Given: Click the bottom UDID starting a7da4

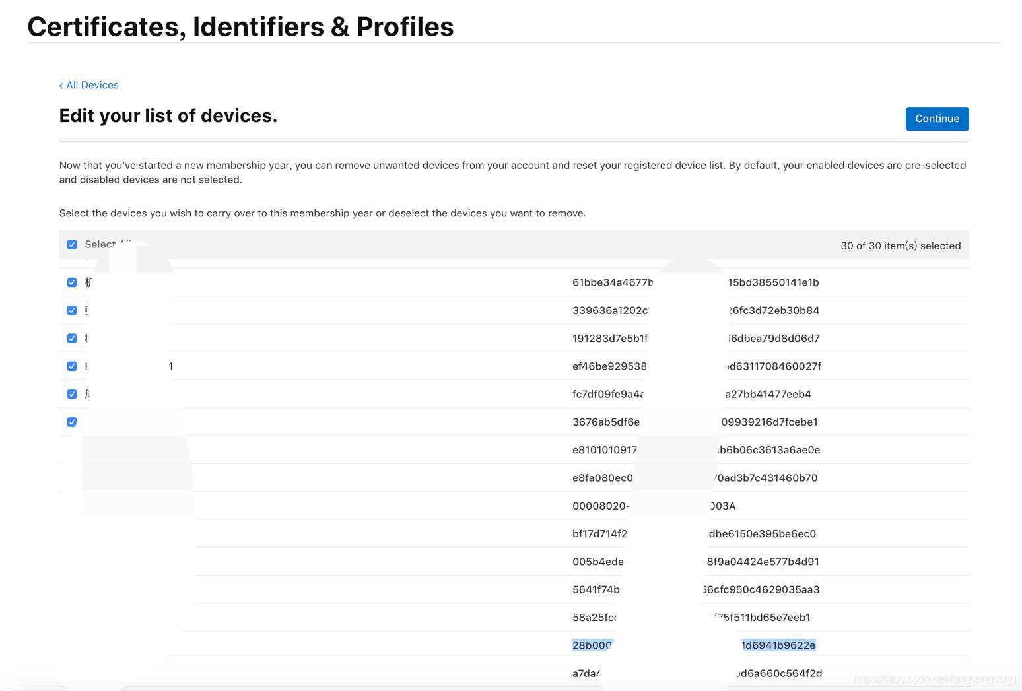Looking at the screenshot, I should point(586,673).
